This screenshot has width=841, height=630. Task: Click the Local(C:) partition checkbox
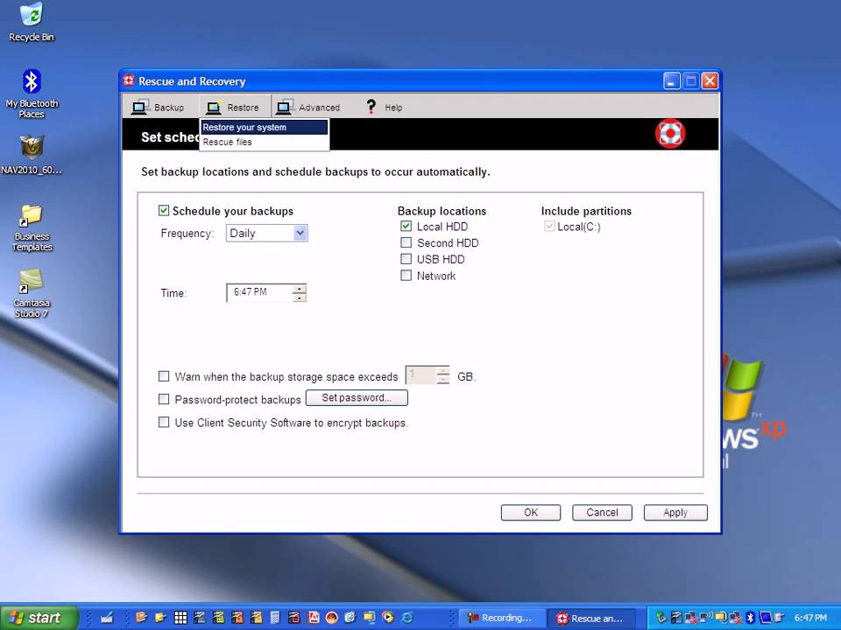(549, 226)
